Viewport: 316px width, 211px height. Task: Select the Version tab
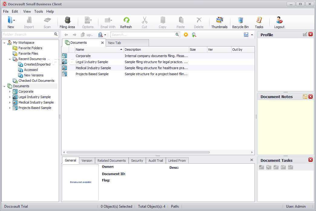pyautogui.click(x=87, y=161)
